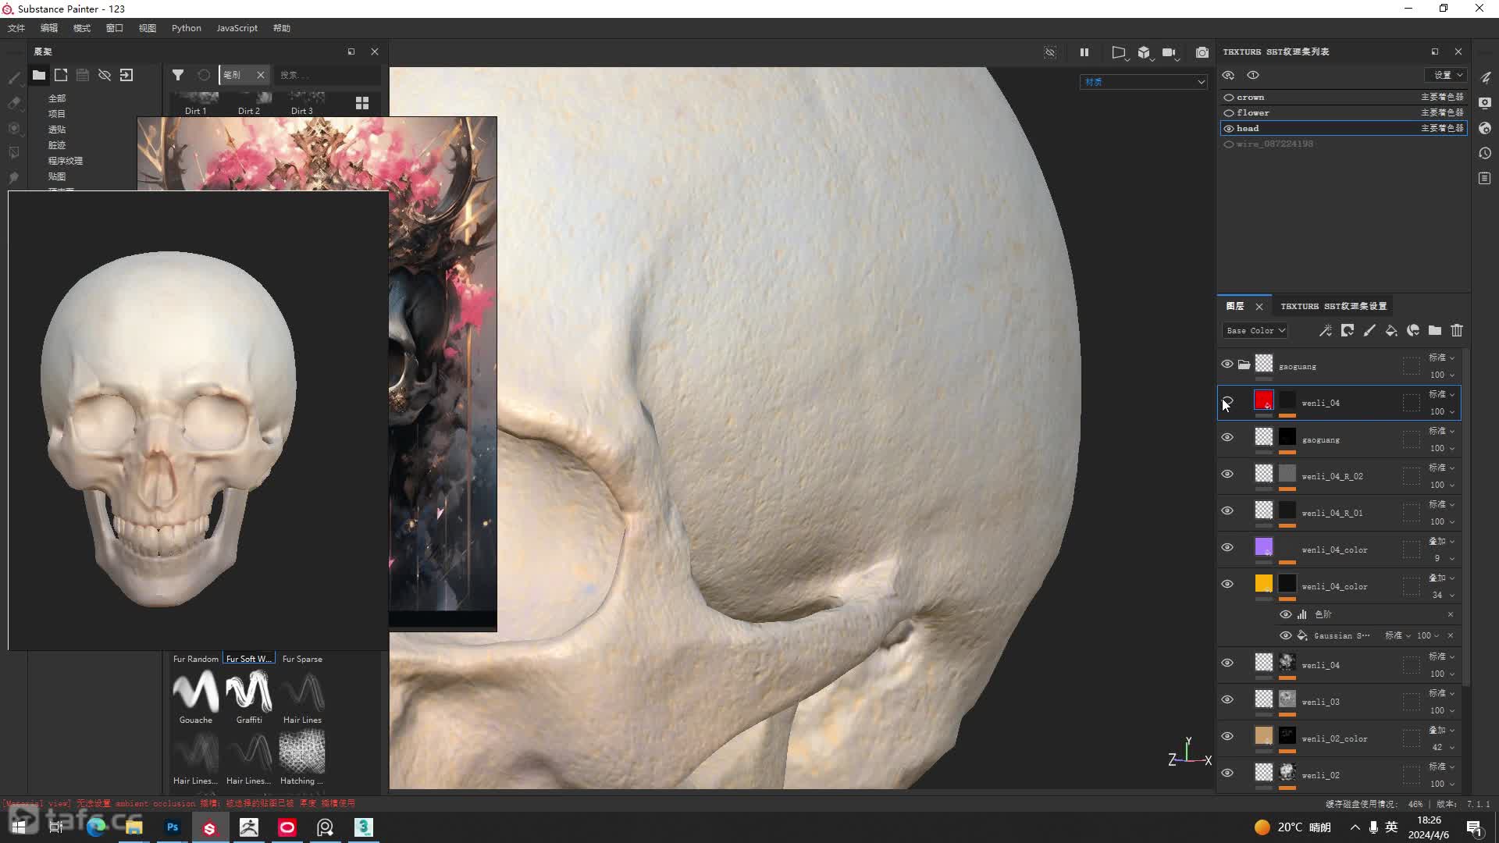
Task: Open blend mode dropdown of gaoguang folder
Action: [x=1441, y=357]
